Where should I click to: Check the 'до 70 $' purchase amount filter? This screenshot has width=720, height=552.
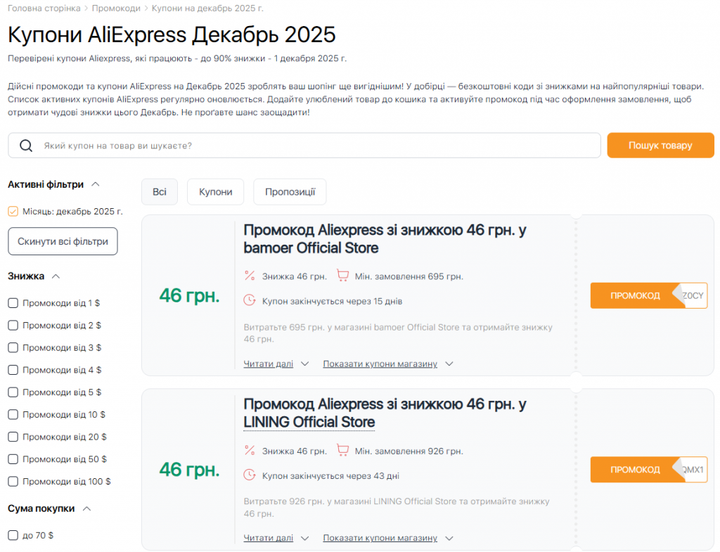[x=13, y=534]
